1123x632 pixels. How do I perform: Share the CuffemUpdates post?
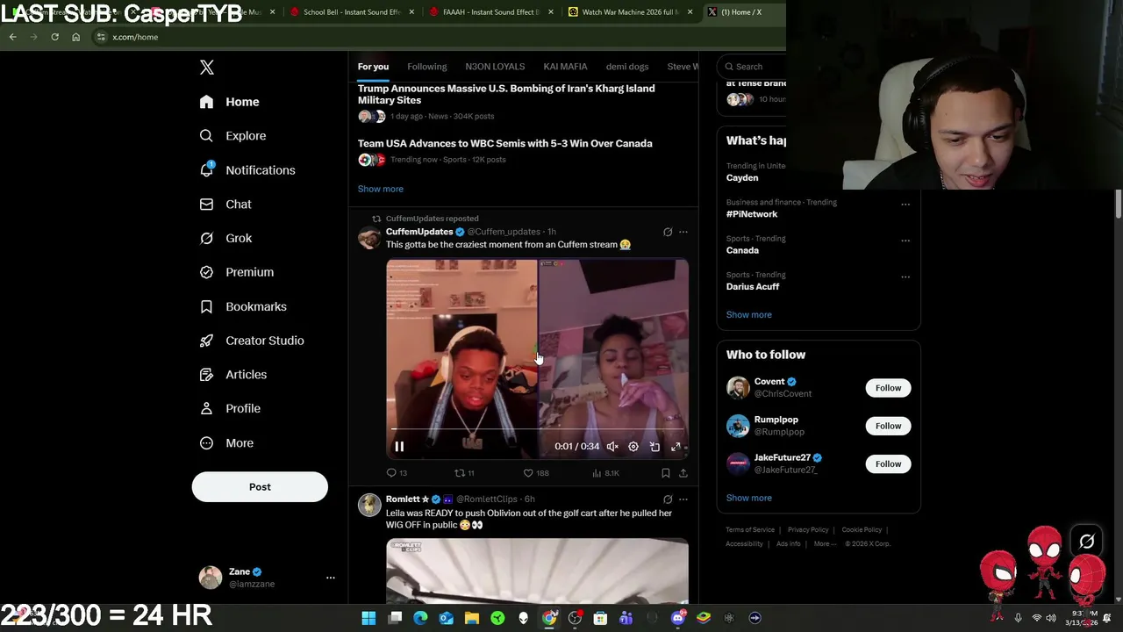coord(683,473)
